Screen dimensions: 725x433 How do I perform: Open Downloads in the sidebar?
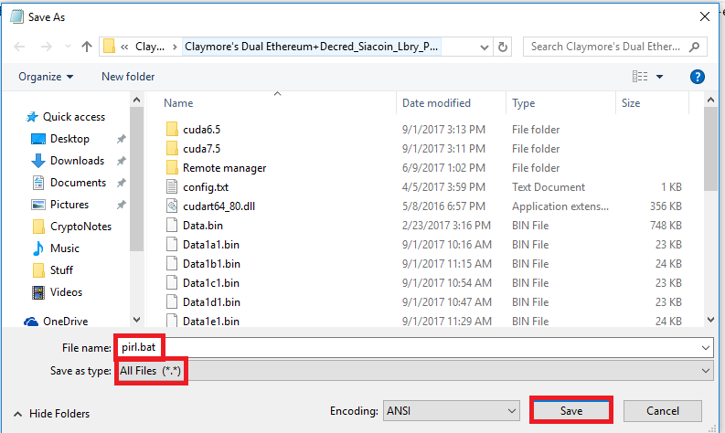[x=77, y=161]
